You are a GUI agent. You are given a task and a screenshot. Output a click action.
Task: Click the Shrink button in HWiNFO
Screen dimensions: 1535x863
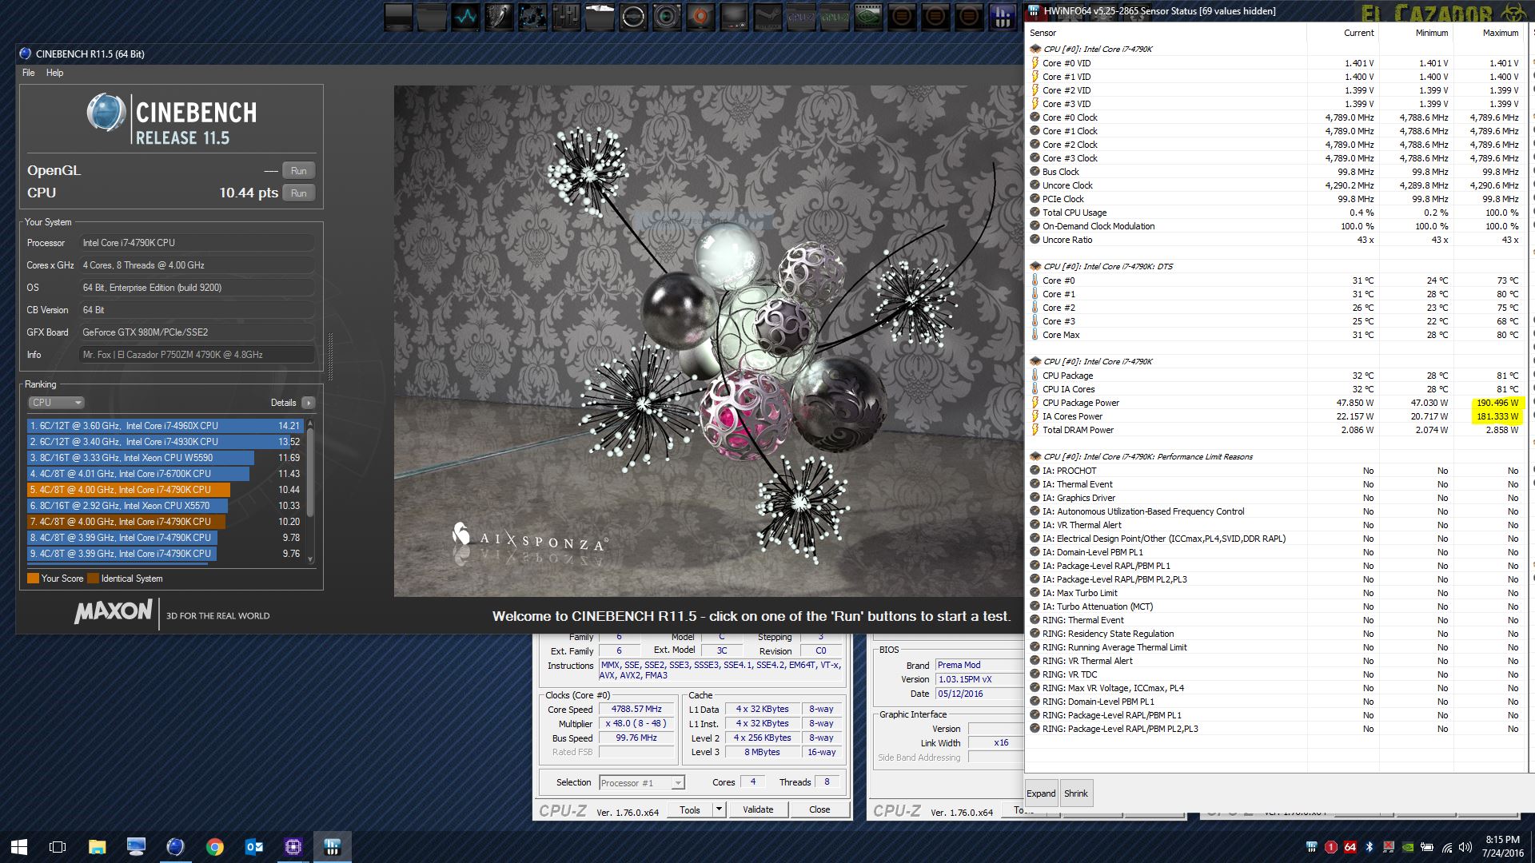[x=1075, y=793]
